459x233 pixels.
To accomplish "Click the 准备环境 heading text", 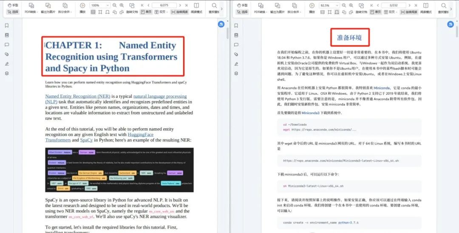I will (349, 37).
